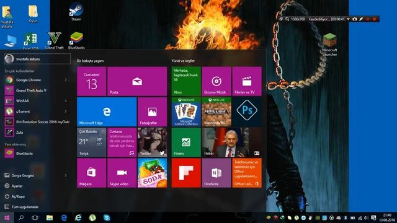
Task: Open the Cortana tile
Action: (x=122, y=142)
